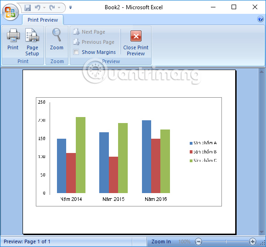Screen dimensions: 266x247
Task: Click the Undo icon
Action: click(x=38, y=8)
